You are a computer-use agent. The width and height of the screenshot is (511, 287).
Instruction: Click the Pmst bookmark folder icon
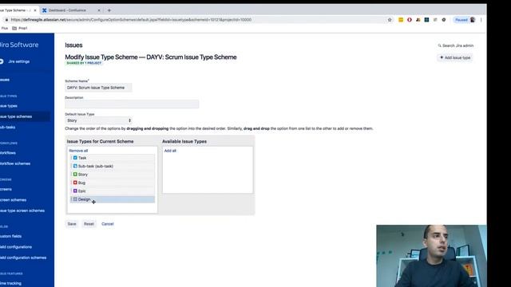14,29
